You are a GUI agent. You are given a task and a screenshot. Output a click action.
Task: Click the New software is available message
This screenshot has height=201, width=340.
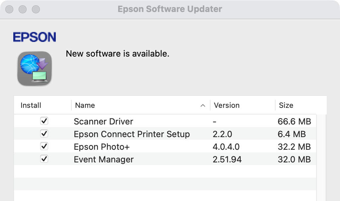coord(117,54)
